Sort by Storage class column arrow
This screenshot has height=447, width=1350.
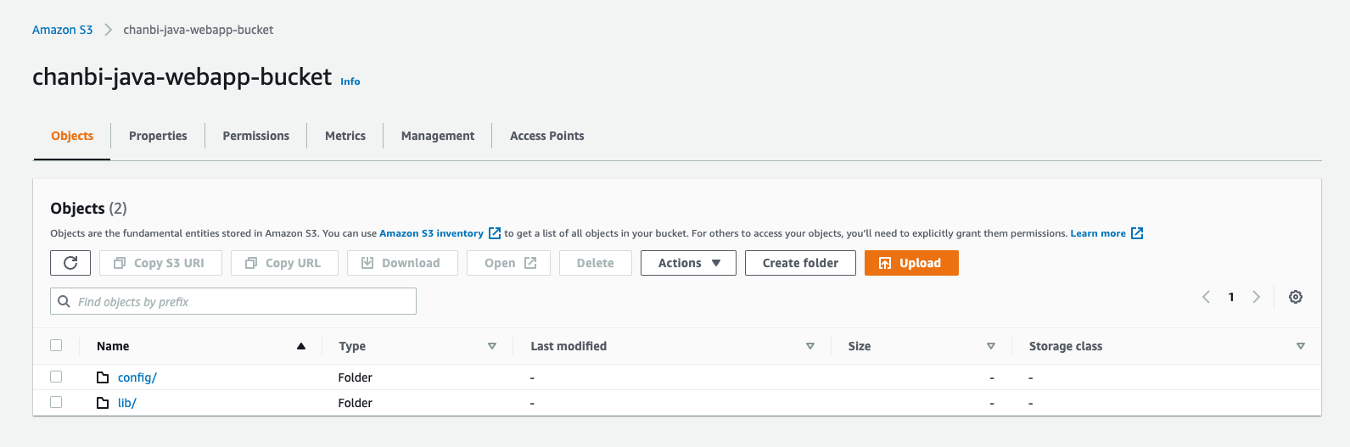(x=1301, y=346)
